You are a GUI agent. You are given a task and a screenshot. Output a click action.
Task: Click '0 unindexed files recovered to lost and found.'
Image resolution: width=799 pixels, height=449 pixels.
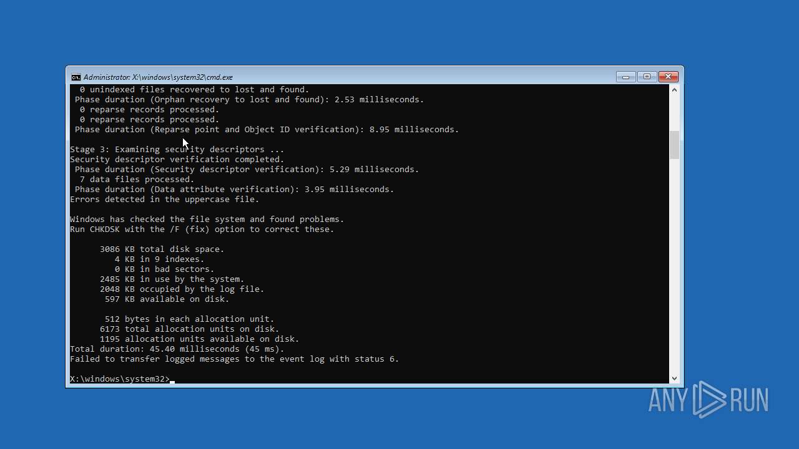coord(195,90)
